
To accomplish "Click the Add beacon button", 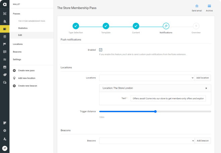I will pyautogui.click(x=203, y=141).
